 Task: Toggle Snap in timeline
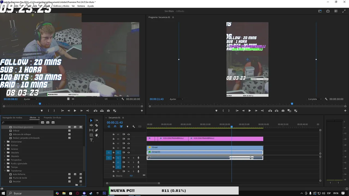[x=115, y=127]
